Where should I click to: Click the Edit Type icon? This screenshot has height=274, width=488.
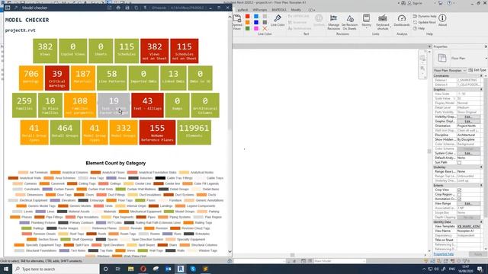pyautogui.click(x=470, y=70)
